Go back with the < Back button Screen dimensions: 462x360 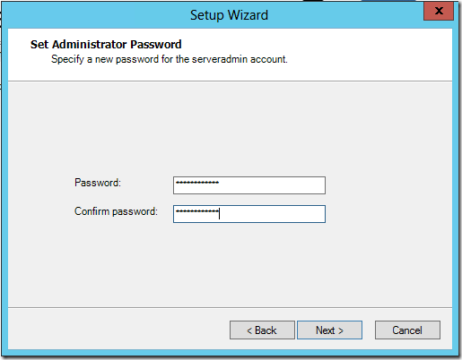click(262, 330)
